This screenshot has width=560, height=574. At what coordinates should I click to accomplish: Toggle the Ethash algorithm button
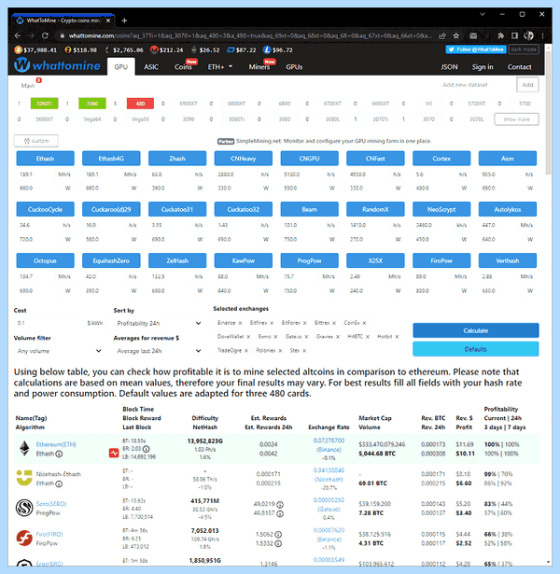pos(45,159)
